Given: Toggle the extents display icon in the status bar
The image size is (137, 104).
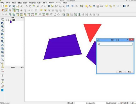Looking at the screenshot, I should [x=68, y=103].
